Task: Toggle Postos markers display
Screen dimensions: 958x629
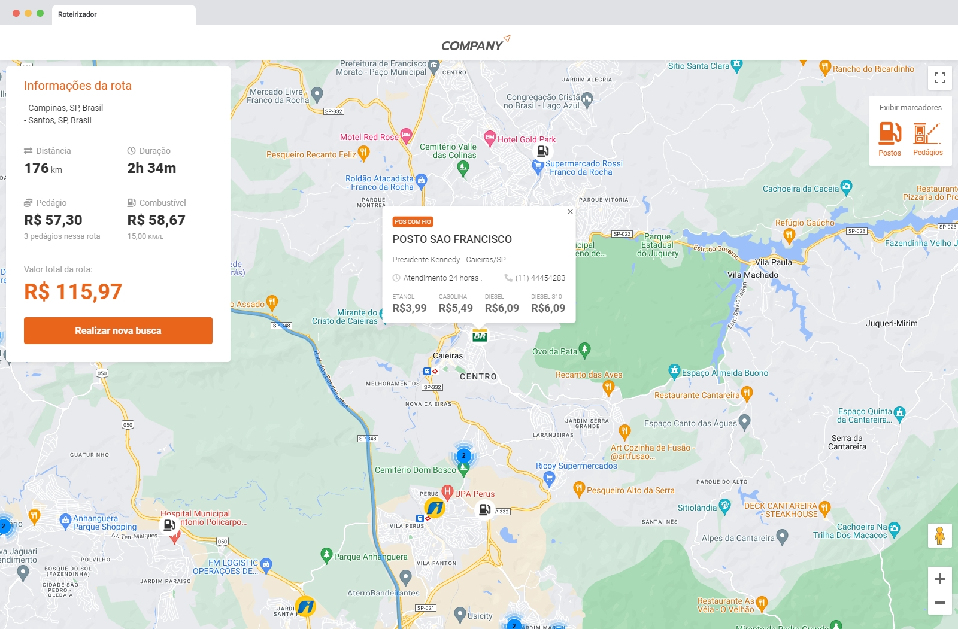Action: point(890,139)
